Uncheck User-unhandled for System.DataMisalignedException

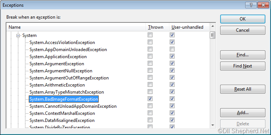click(172, 120)
